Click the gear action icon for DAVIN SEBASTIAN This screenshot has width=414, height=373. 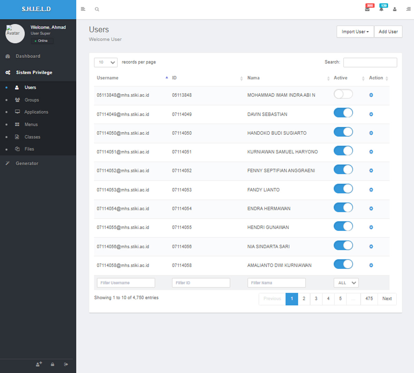point(371,114)
